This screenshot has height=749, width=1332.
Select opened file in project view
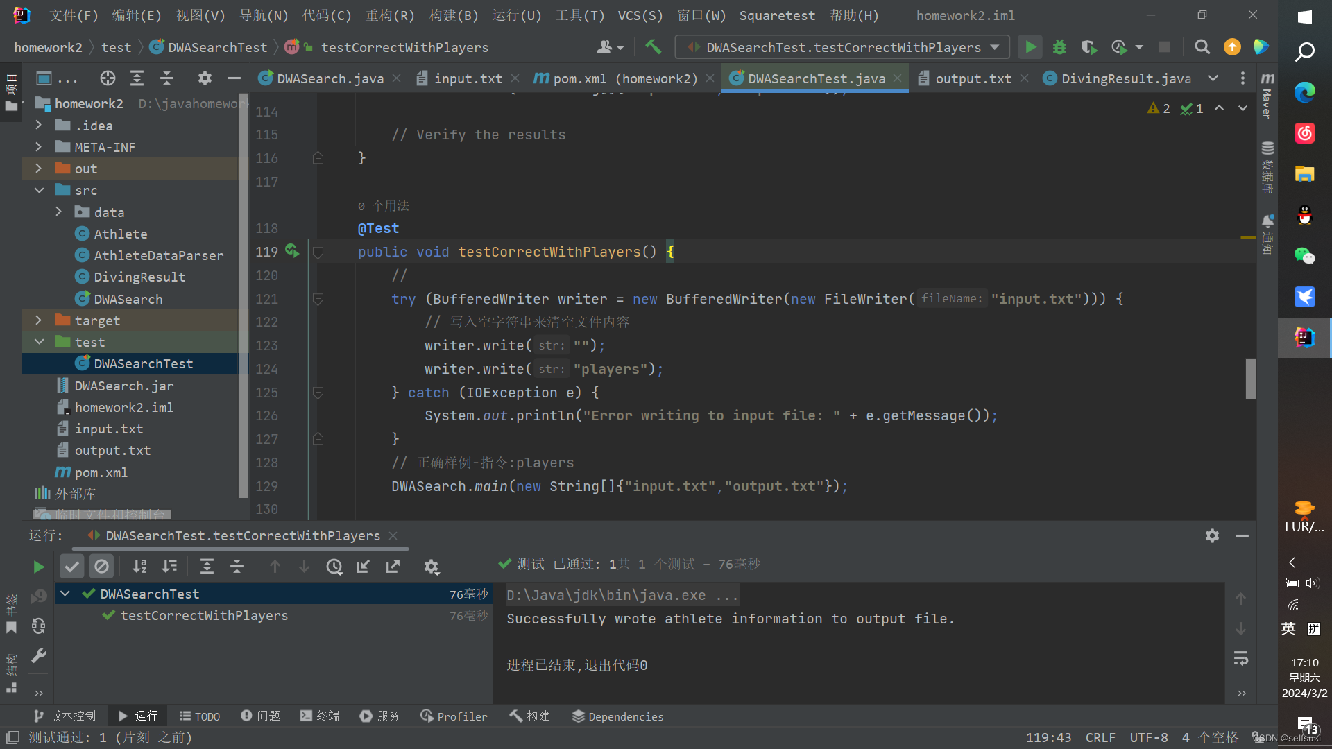pyautogui.click(x=108, y=78)
